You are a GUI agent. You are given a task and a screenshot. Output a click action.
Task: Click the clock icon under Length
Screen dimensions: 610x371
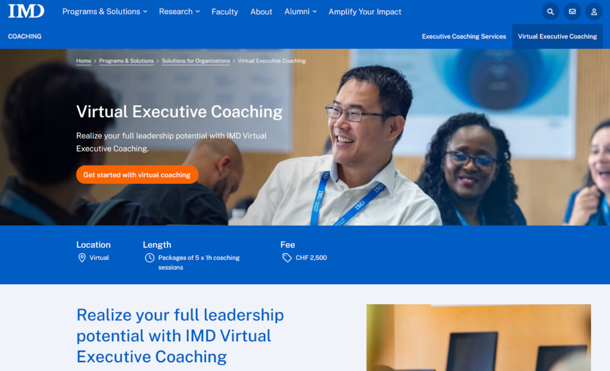(x=150, y=258)
